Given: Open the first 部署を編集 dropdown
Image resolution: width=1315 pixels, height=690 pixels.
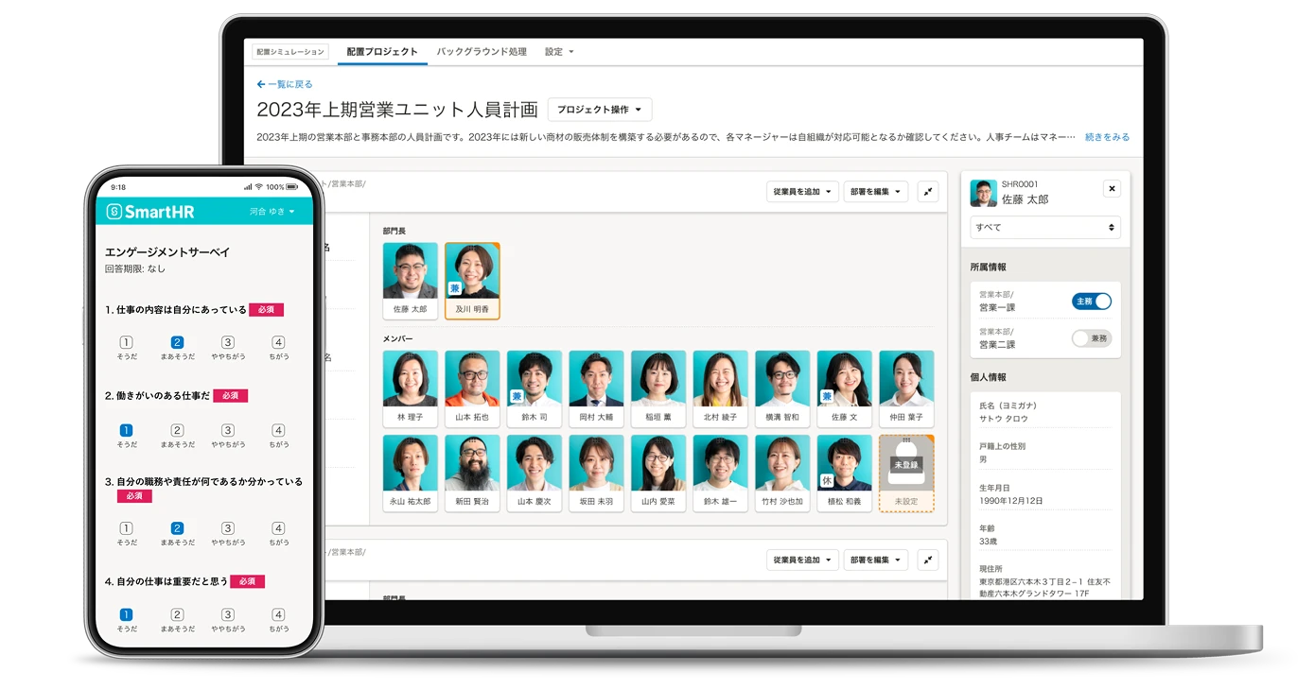Looking at the screenshot, I should point(875,192).
